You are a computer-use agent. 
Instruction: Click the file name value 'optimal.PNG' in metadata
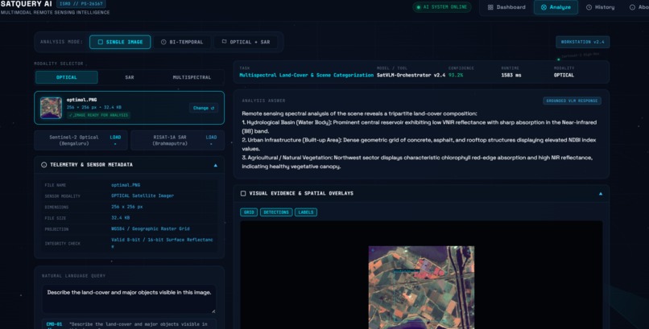(126, 185)
